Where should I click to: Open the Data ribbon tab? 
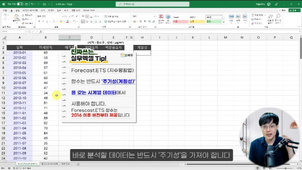click(51, 10)
